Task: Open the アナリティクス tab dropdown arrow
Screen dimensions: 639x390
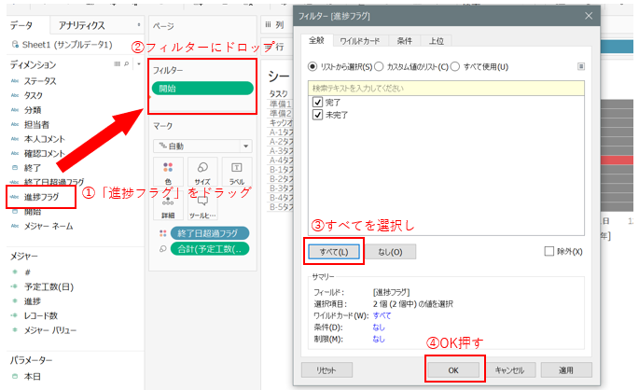Action: coord(139,25)
